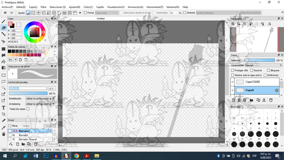
Task: Select the Brush tool in left toolbar
Action: pyautogui.click(x=3, y=22)
